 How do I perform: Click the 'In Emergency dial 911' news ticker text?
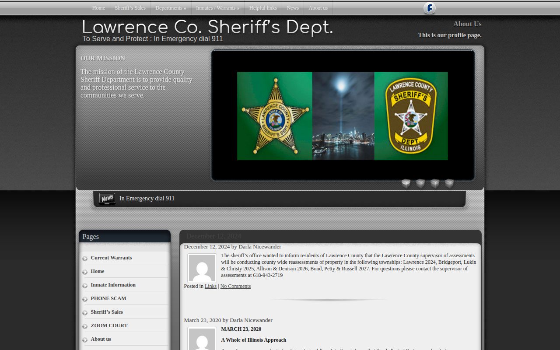(x=147, y=198)
